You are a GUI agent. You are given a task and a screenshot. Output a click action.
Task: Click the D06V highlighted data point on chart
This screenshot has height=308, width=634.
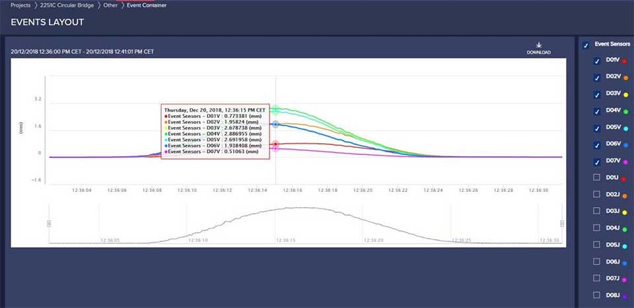pyautogui.click(x=275, y=124)
